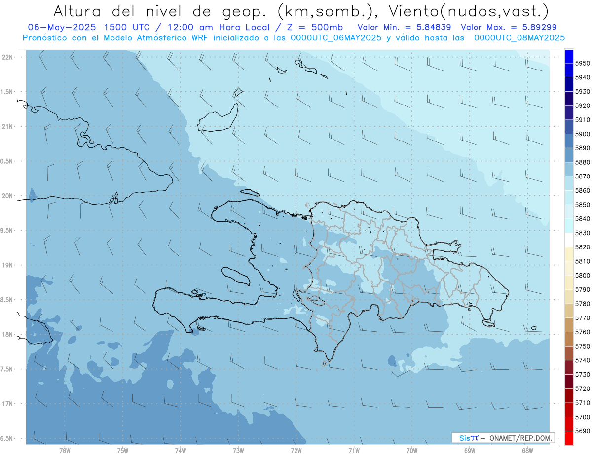Click the '72W' longitude label

coord(296,451)
